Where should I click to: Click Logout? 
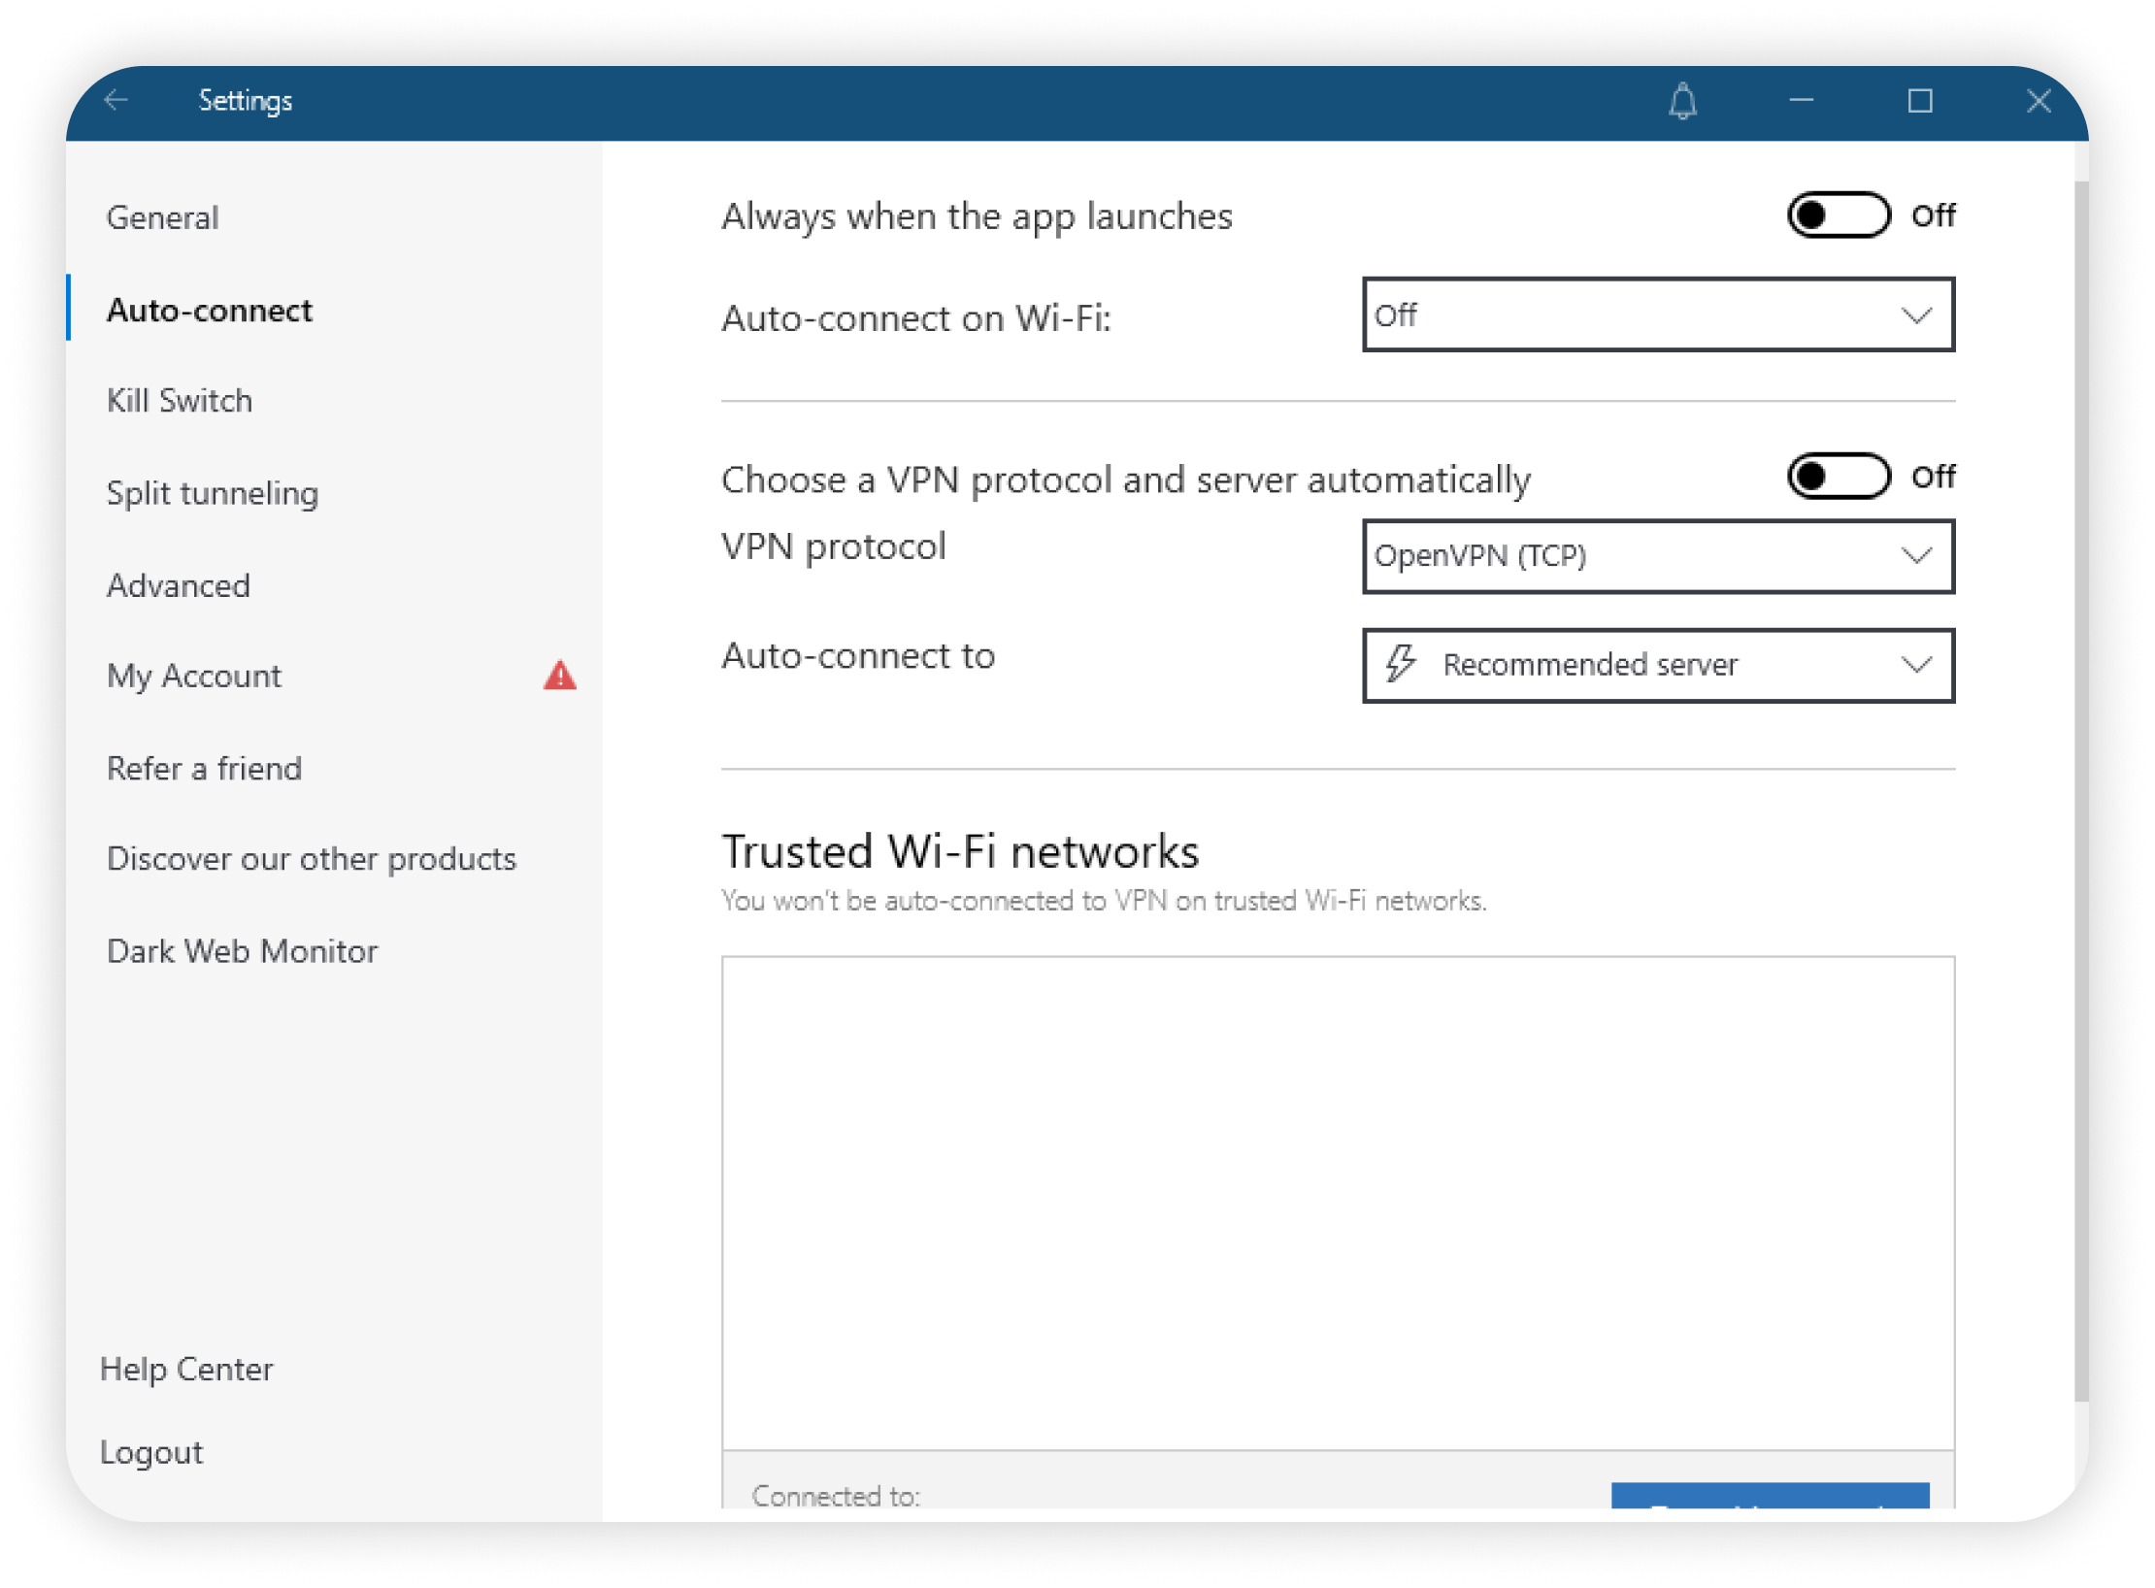point(151,1452)
